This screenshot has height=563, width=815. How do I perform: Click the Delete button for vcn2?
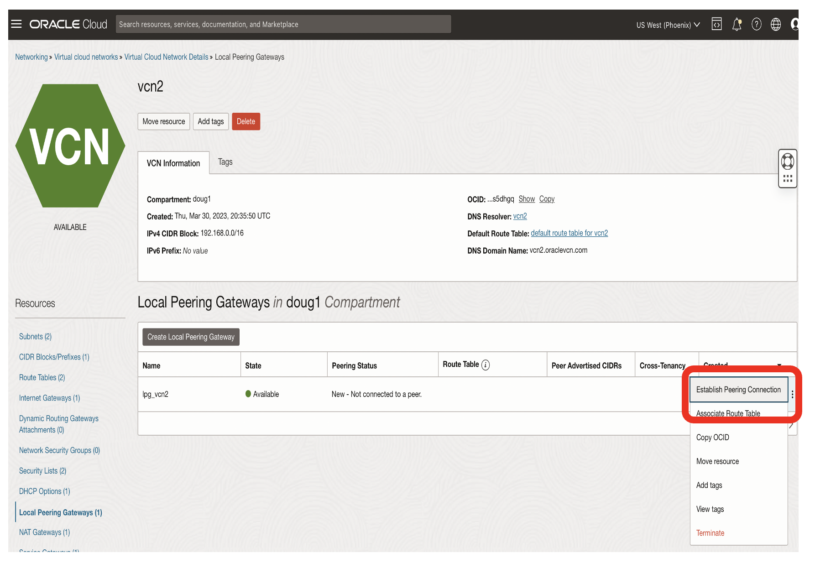pyautogui.click(x=246, y=121)
